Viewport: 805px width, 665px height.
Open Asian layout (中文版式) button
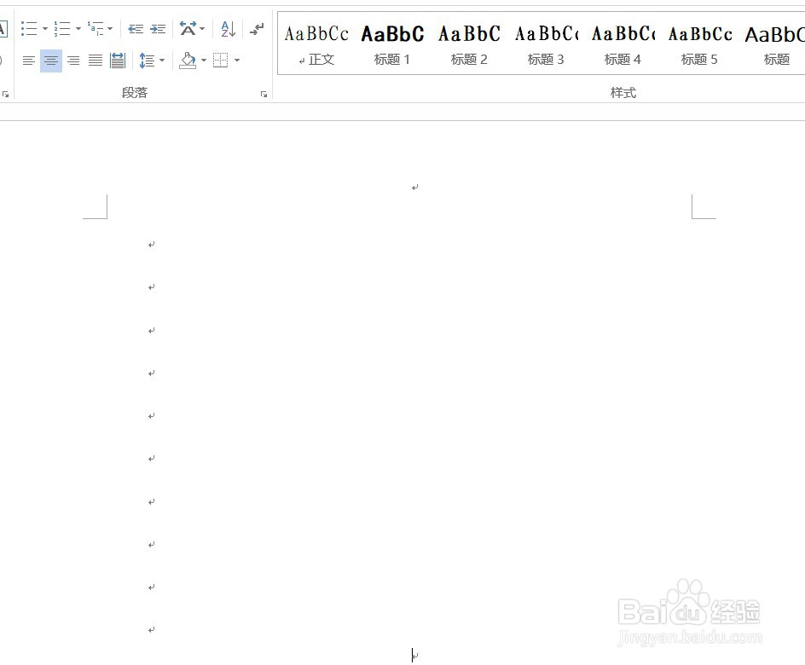pyautogui.click(x=188, y=29)
